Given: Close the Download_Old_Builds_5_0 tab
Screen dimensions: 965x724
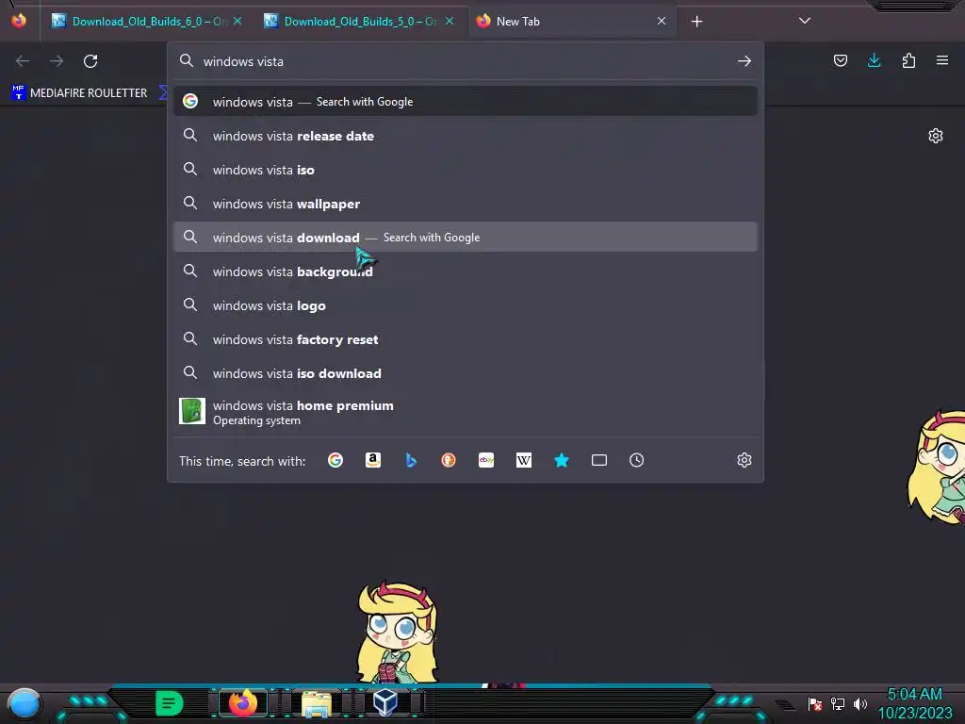Looking at the screenshot, I should pyautogui.click(x=450, y=21).
